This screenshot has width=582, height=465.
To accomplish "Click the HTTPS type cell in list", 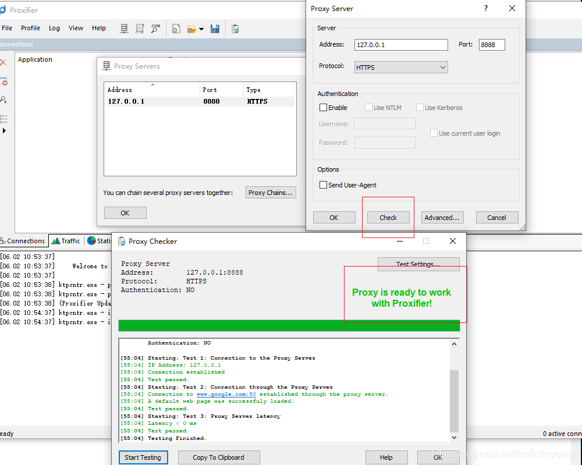I will point(257,101).
